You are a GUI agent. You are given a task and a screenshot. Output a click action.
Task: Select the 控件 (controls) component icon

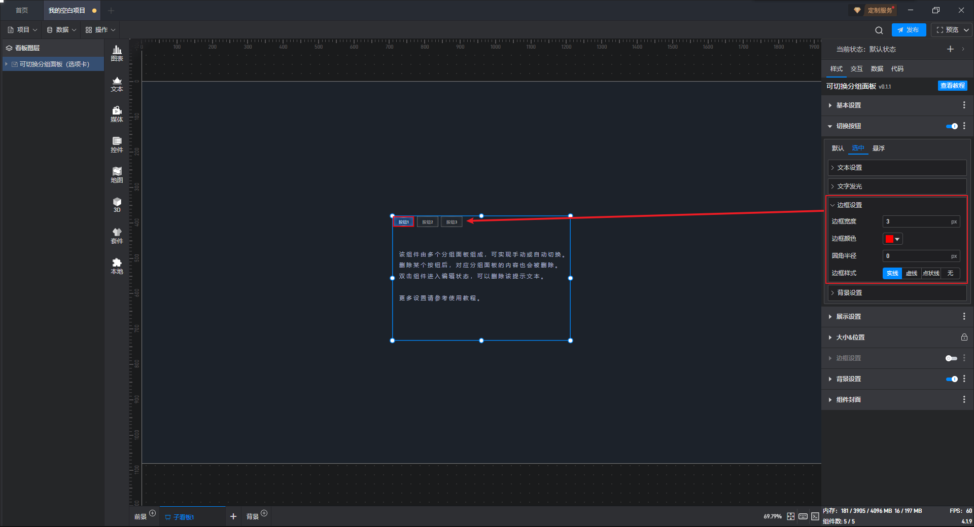tap(117, 144)
